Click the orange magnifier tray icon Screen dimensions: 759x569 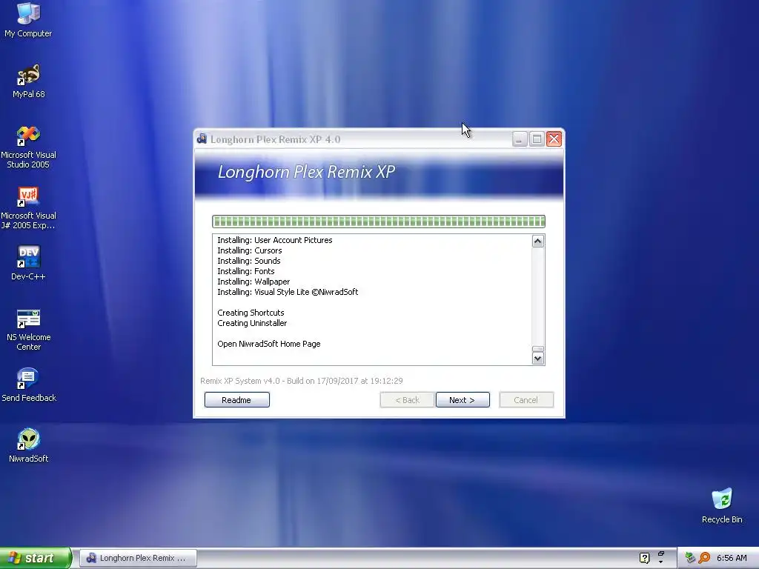(704, 558)
